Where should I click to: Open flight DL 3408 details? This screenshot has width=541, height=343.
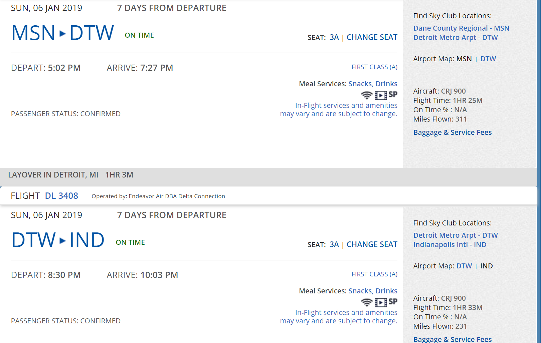tap(61, 196)
